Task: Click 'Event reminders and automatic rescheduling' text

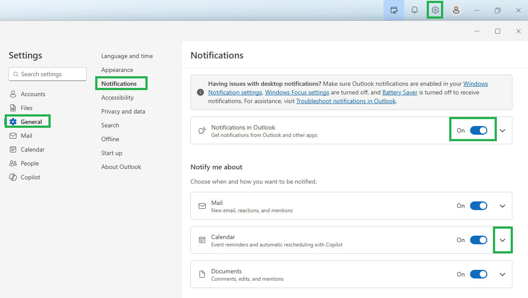Action: (x=277, y=245)
